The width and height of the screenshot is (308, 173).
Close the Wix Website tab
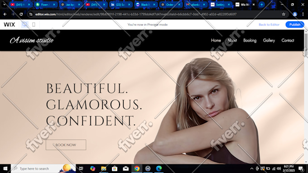pos(254,5)
